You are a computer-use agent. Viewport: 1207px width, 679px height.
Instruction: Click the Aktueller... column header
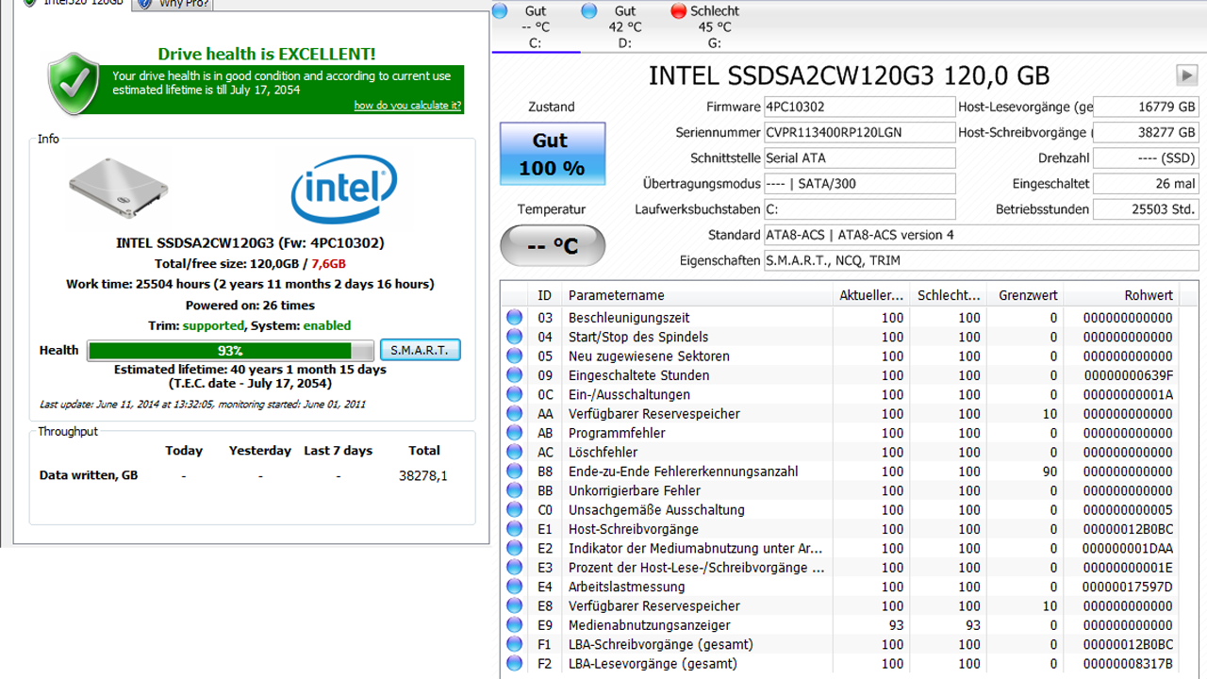click(871, 295)
